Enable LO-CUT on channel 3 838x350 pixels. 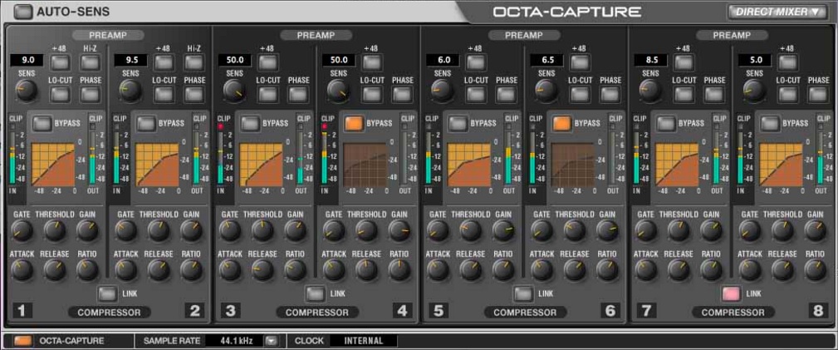[x=269, y=94]
